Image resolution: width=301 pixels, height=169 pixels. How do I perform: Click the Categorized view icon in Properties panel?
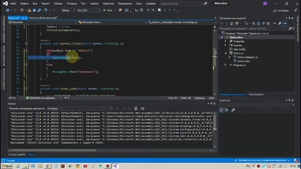point(222,110)
